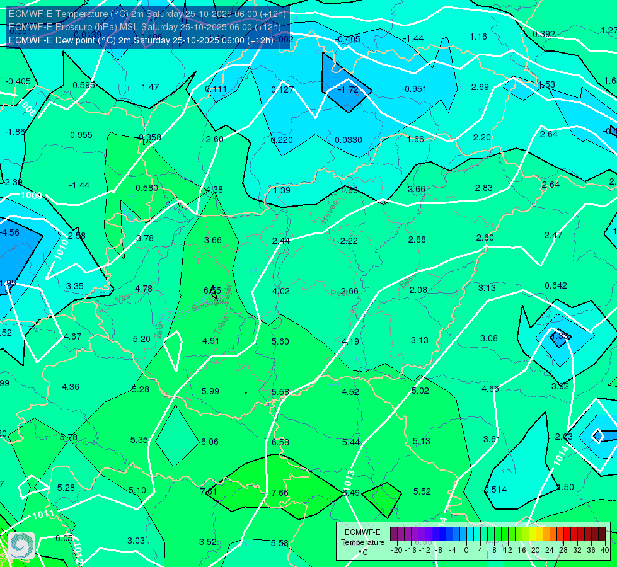Click the 5.78 temperature value
617x567 pixels.
tap(69, 438)
